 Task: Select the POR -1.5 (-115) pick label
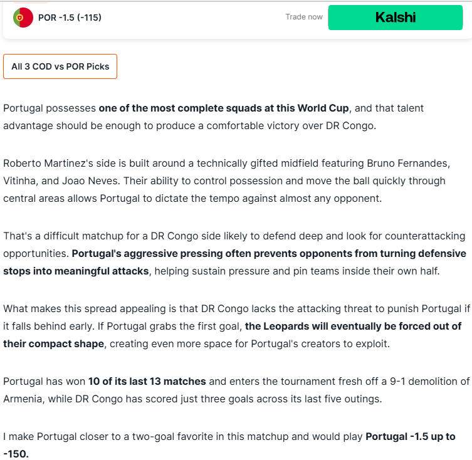pyautogui.click(x=70, y=18)
